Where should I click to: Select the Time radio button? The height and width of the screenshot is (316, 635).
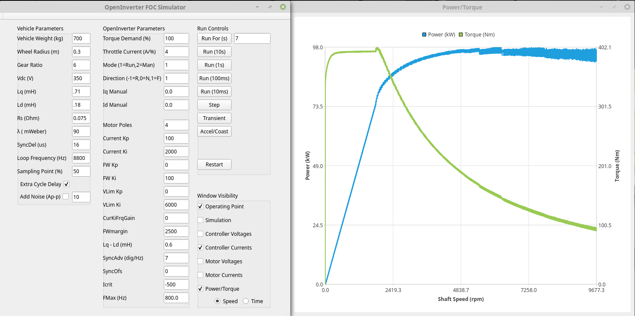pyautogui.click(x=246, y=301)
